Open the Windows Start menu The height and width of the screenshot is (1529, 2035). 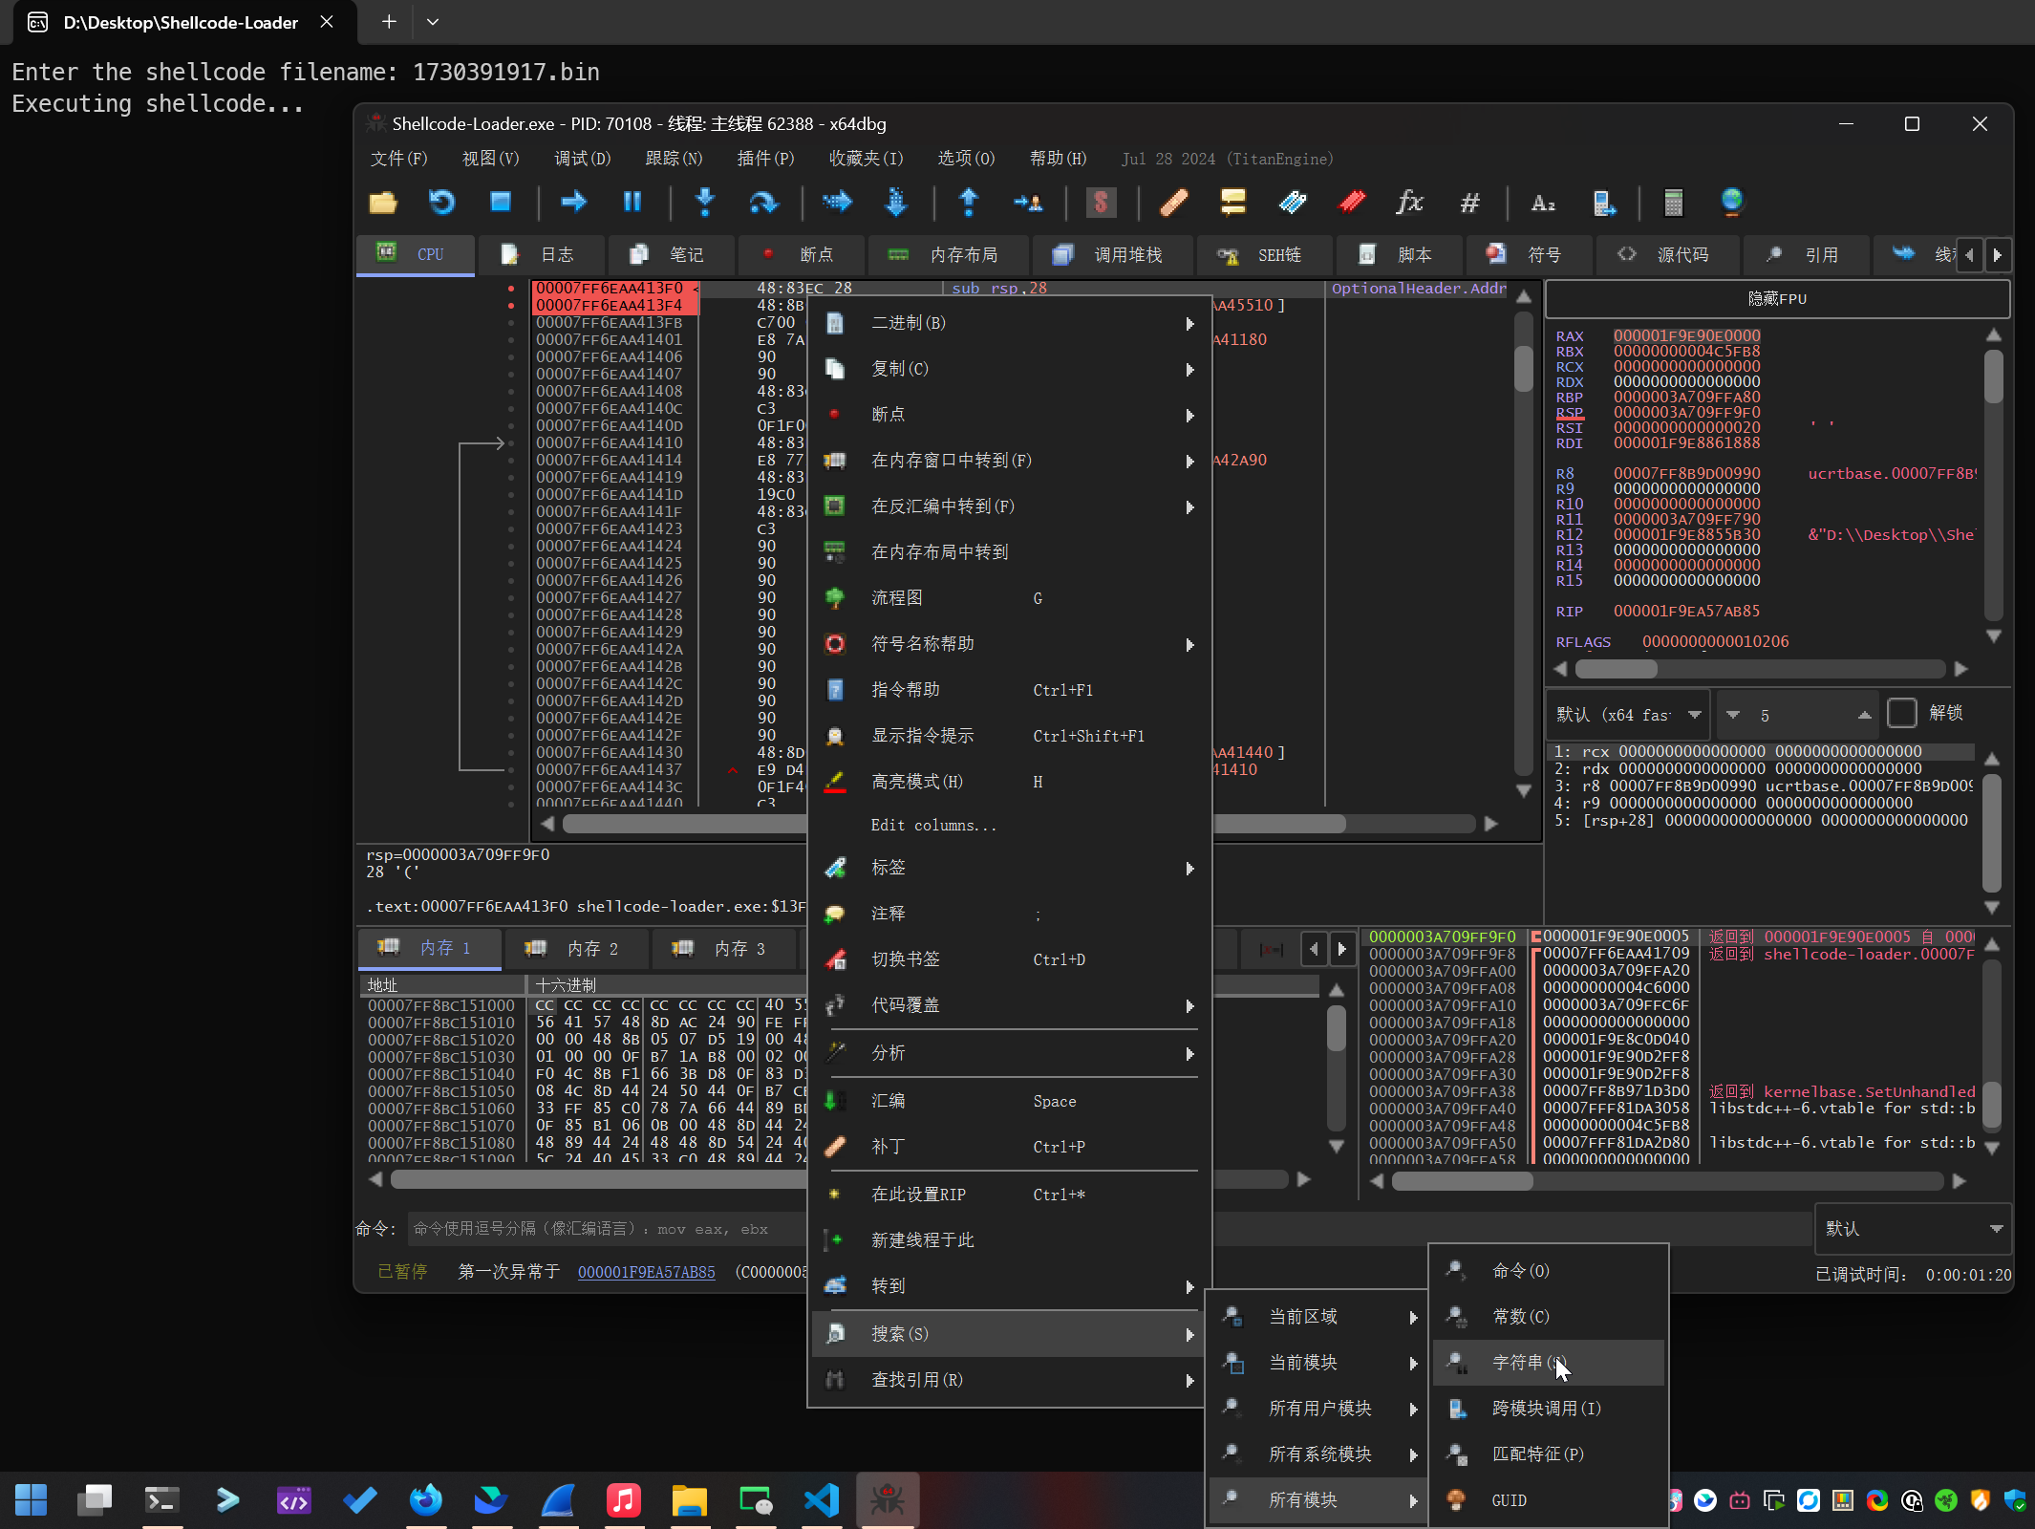[x=31, y=1499]
